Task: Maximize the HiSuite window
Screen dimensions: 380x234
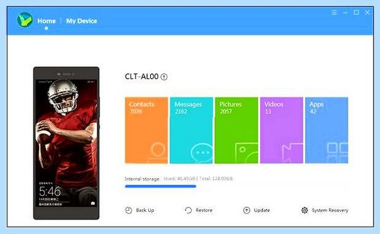Action: point(356,13)
